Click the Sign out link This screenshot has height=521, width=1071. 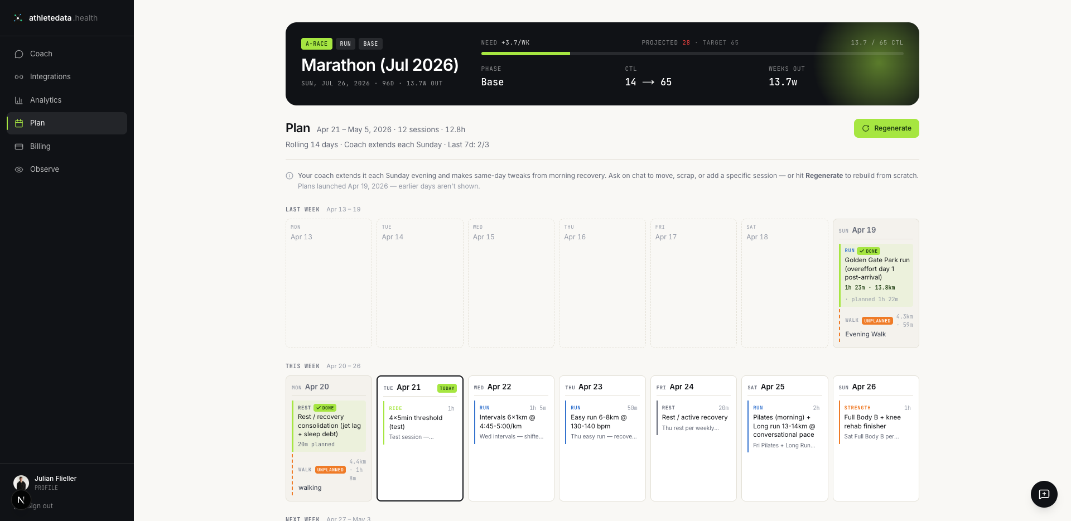coord(40,506)
